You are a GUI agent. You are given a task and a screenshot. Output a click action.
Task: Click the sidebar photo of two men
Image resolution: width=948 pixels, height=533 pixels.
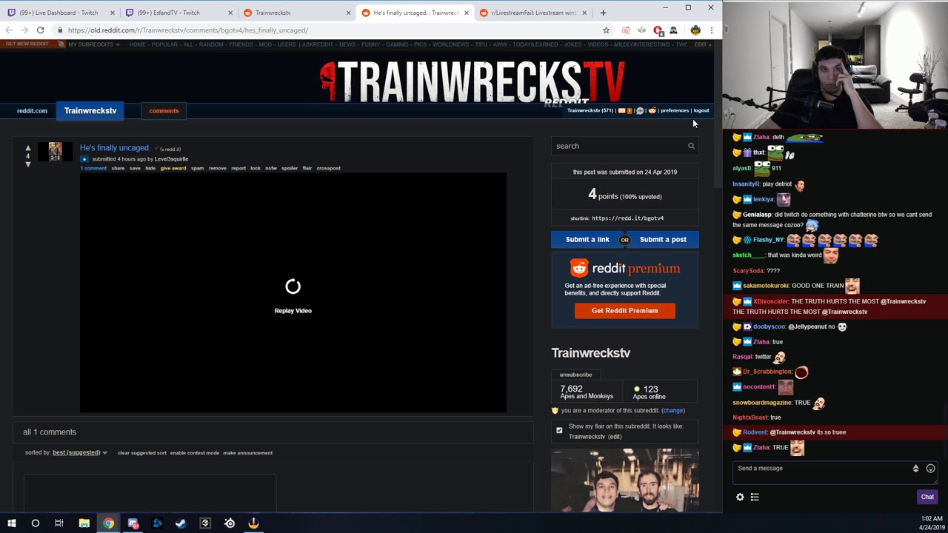tap(624, 480)
